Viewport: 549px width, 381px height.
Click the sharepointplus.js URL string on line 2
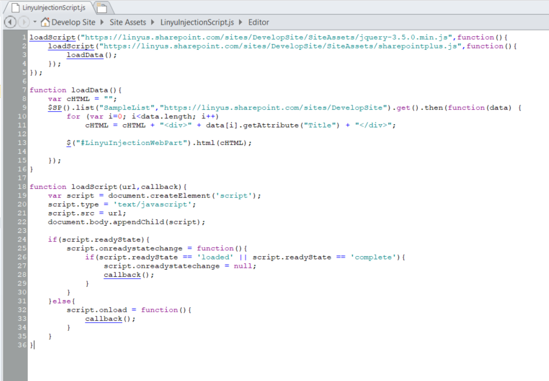pos(280,46)
